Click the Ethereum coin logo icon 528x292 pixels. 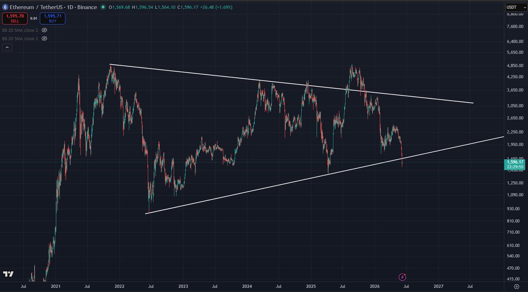[6, 7]
